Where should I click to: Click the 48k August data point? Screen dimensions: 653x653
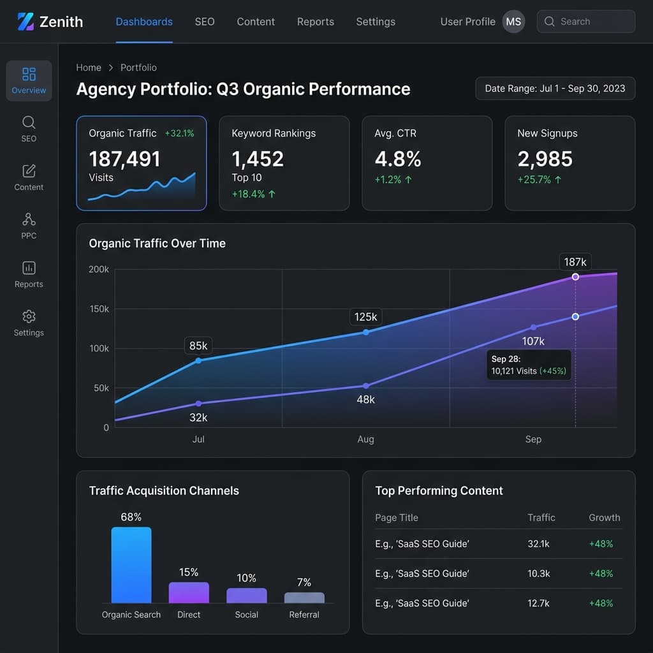tap(365, 386)
